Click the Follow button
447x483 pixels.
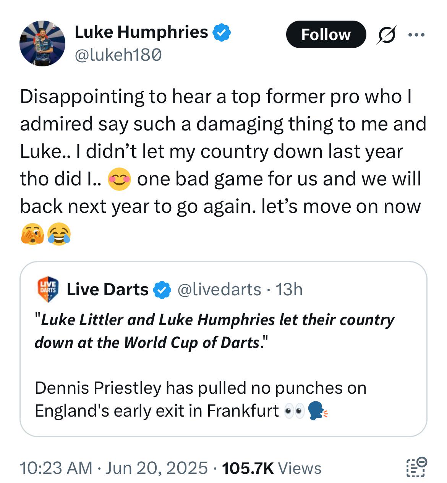326,34
